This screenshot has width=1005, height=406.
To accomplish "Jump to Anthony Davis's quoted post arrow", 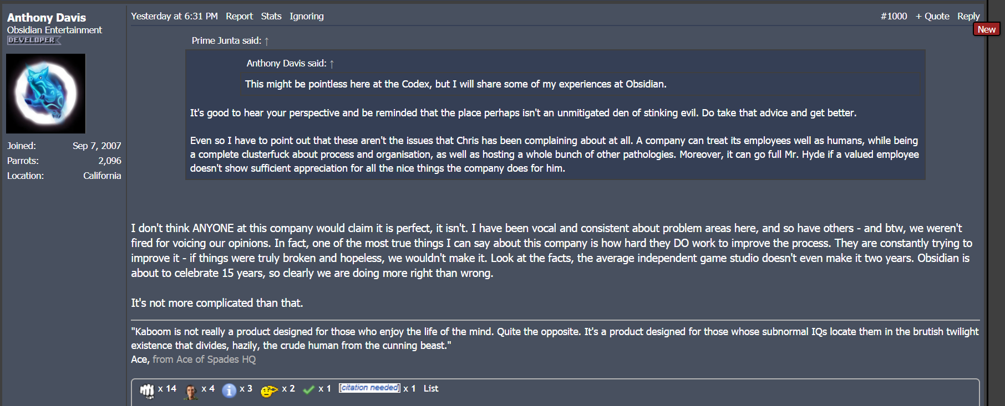I will click(x=332, y=64).
